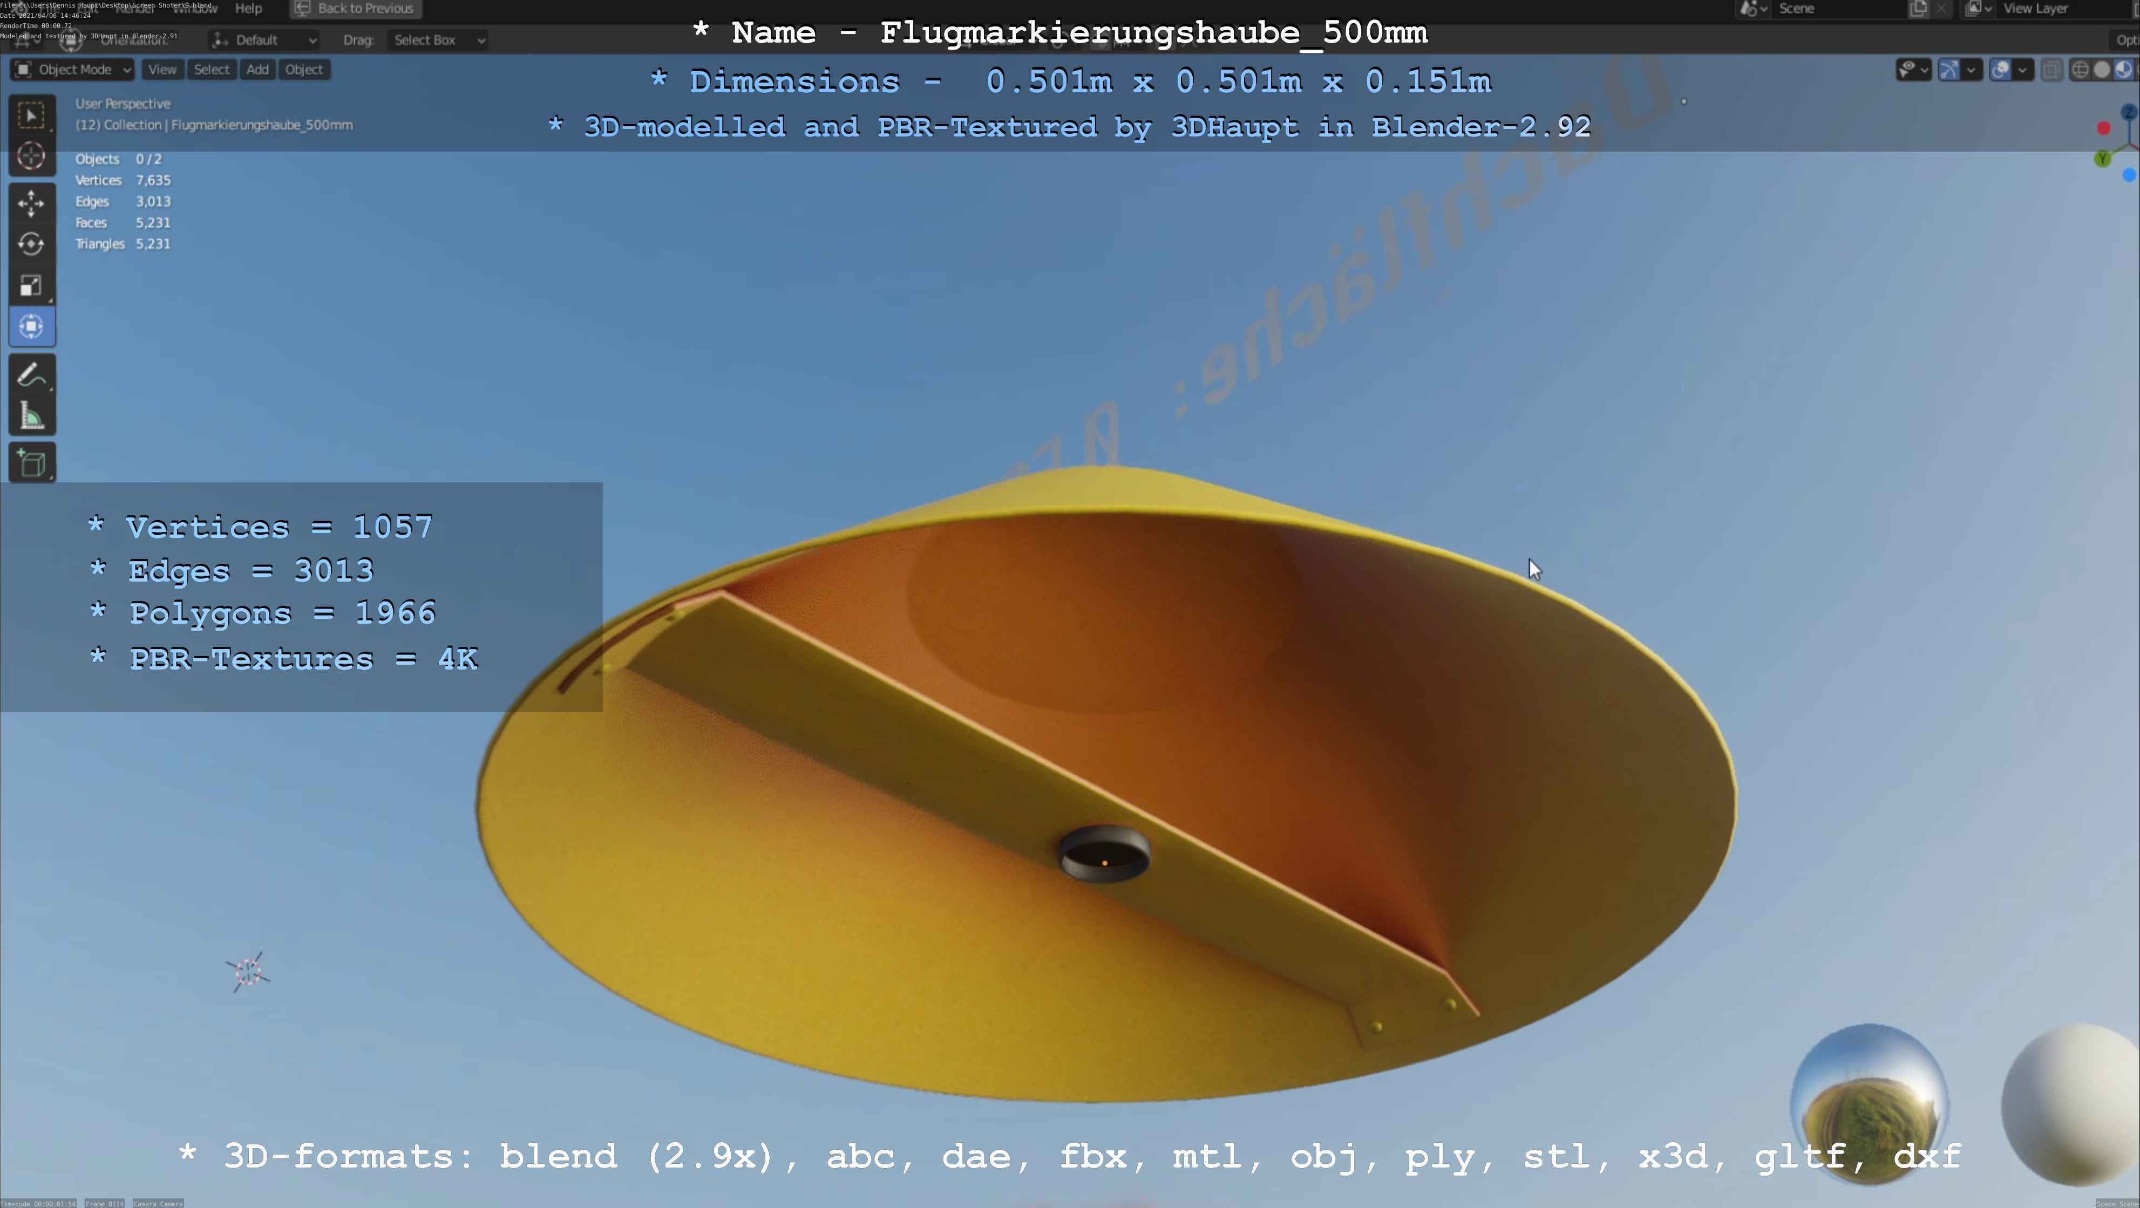
Task: Toggle the Show Overlays button
Action: tap(2000, 70)
